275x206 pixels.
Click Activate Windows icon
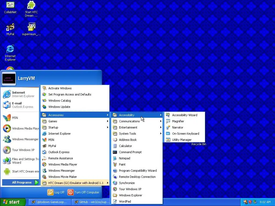click(44, 88)
